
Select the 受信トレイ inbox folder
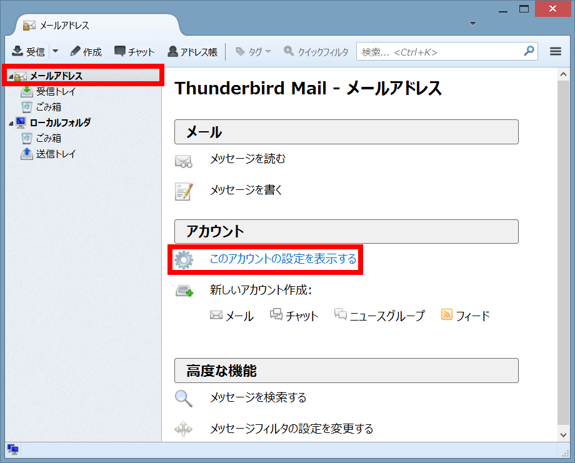(44, 91)
